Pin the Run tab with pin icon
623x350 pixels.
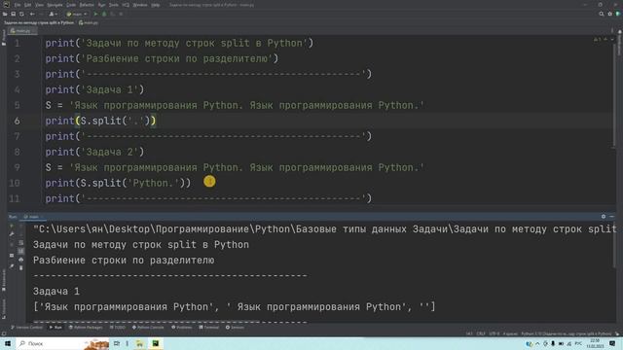tap(12, 266)
